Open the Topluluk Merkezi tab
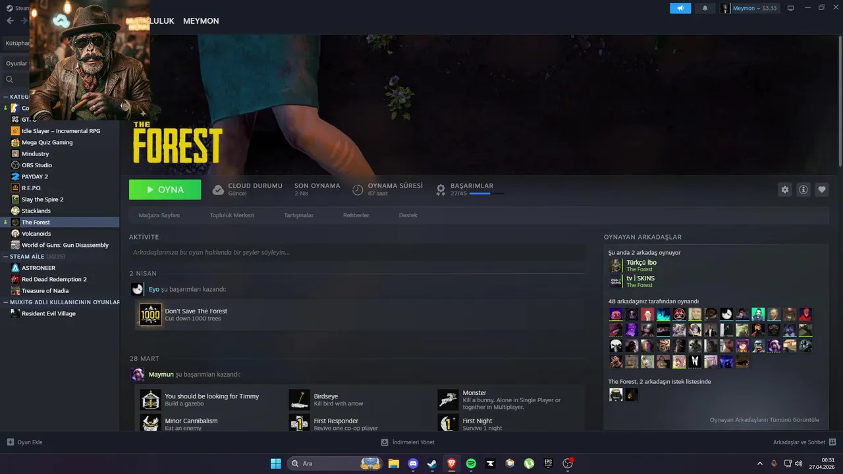The height and width of the screenshot is (474, 843). pyautogui.click(x=232, y=215)
